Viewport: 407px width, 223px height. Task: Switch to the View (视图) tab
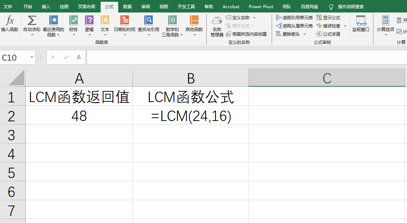164,6
